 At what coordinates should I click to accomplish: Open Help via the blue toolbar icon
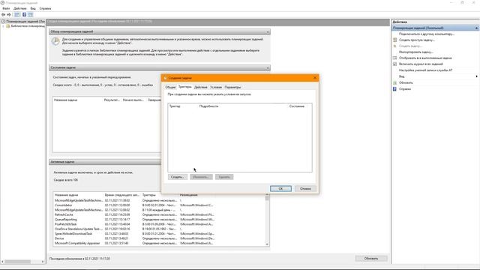click(24, 15)
